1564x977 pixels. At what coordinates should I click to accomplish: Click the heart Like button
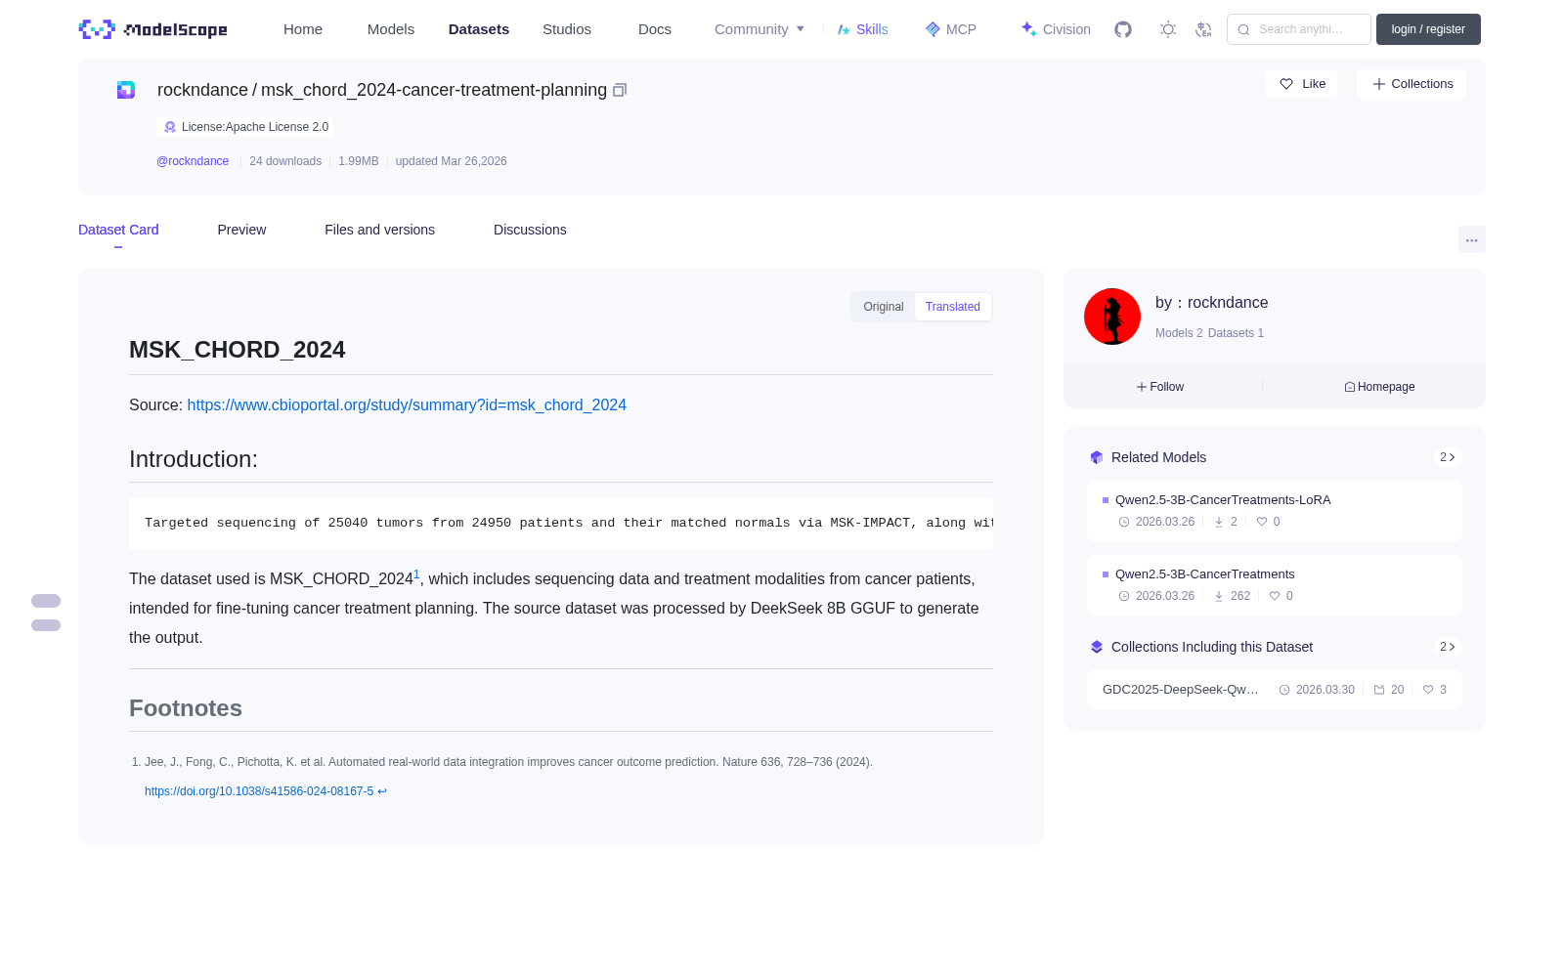coord(1301,84)
